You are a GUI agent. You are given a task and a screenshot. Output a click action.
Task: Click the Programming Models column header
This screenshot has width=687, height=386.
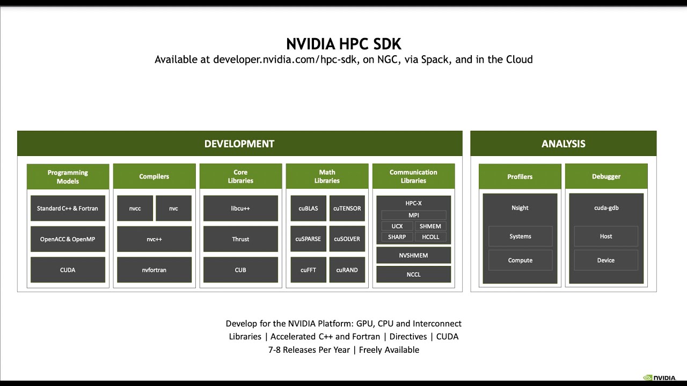[68, 176]
